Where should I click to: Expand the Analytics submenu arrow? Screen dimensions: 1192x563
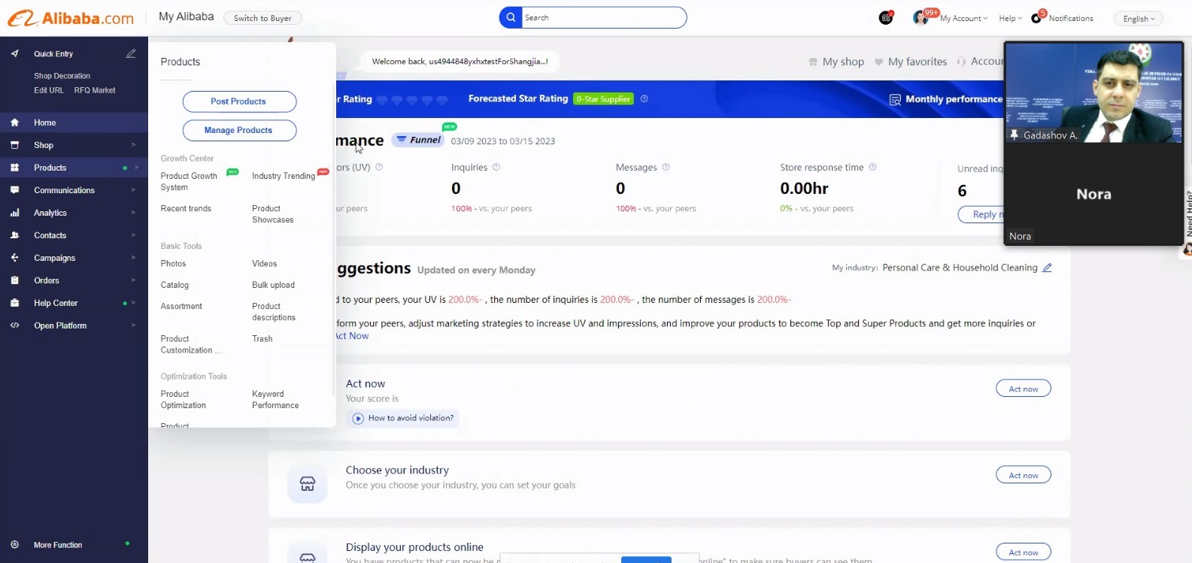click(134, 213)
